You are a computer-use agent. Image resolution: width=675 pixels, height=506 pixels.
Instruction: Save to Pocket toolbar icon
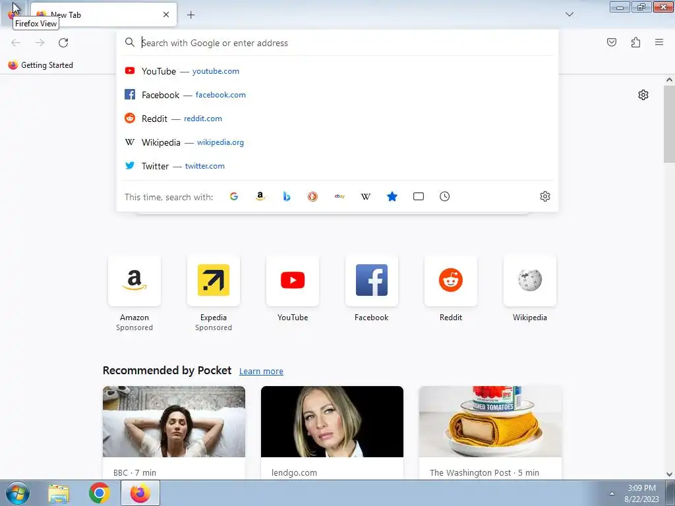(x=611, y=42)
